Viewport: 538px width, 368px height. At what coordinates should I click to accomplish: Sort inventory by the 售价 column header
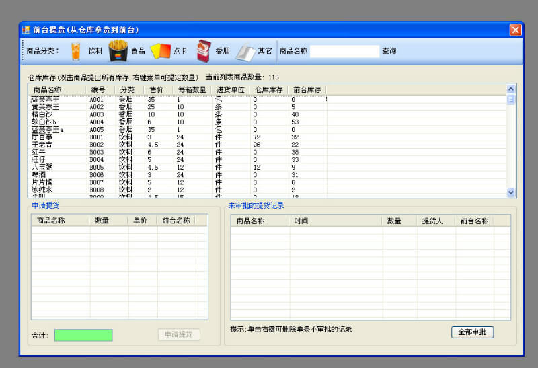156,89
